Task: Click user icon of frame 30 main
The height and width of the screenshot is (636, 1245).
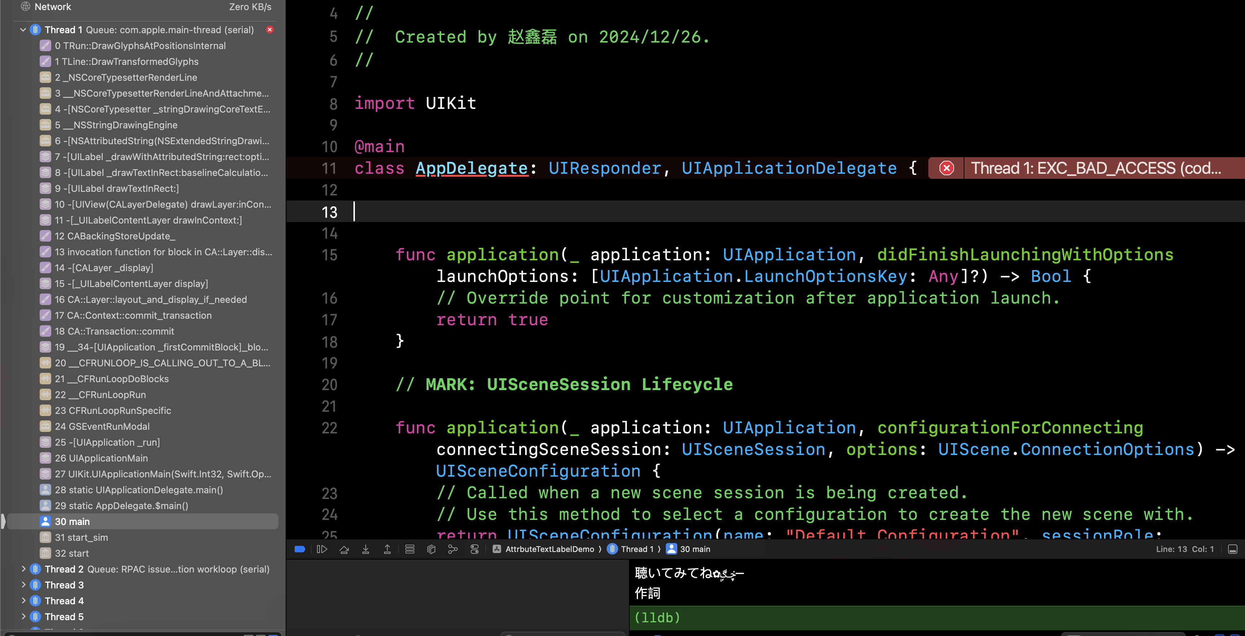Action: tap(45, 521)
